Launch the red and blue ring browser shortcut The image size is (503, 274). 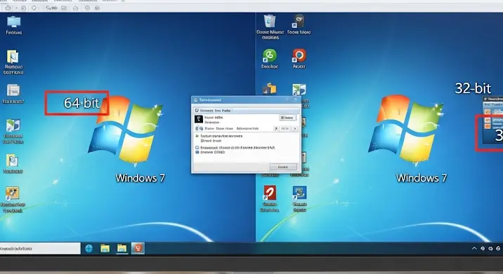299,55
